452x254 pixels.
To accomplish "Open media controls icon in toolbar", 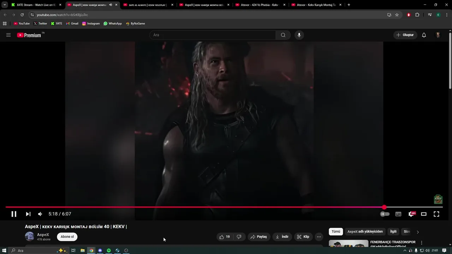I will pyautogui.click(x=430, y=15).
